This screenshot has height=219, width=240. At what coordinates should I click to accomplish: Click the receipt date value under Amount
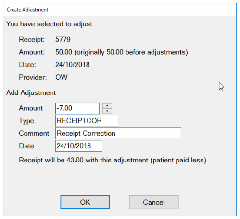click(x=73, y=65)
